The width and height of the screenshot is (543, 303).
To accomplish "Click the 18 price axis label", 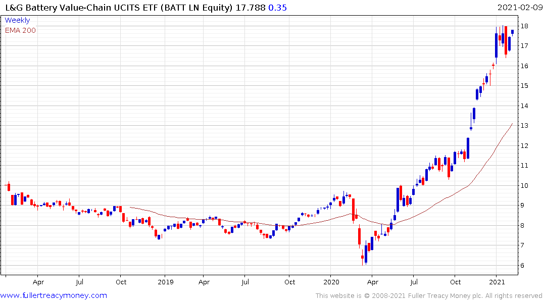I will coord(524,26).
